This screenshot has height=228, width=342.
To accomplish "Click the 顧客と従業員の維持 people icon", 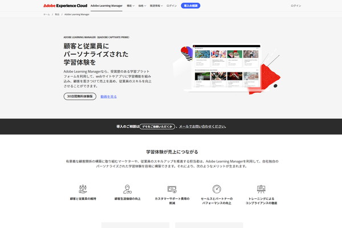I will point(83,189).
